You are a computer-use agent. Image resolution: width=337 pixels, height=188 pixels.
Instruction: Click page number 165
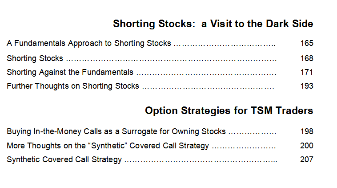point(307,43)
